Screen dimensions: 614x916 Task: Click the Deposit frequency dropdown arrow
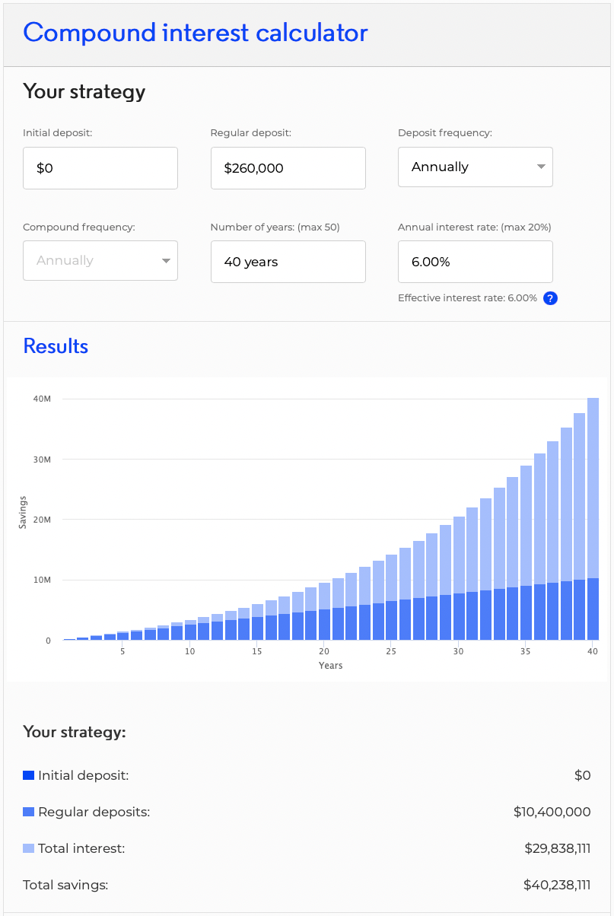click(x=541, y=167)
